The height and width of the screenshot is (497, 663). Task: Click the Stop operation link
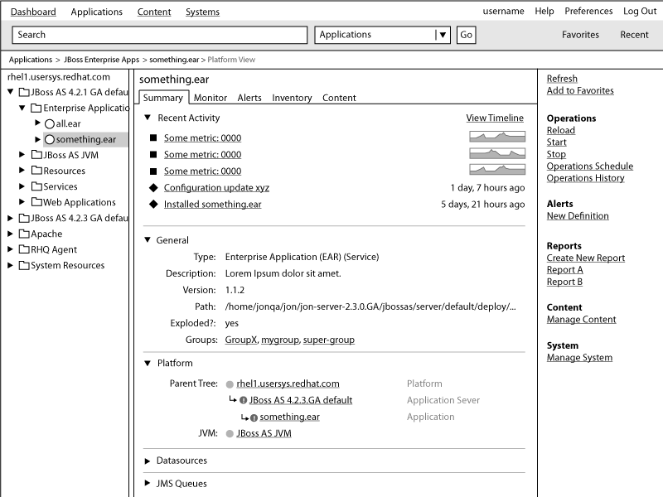[556, 154]
